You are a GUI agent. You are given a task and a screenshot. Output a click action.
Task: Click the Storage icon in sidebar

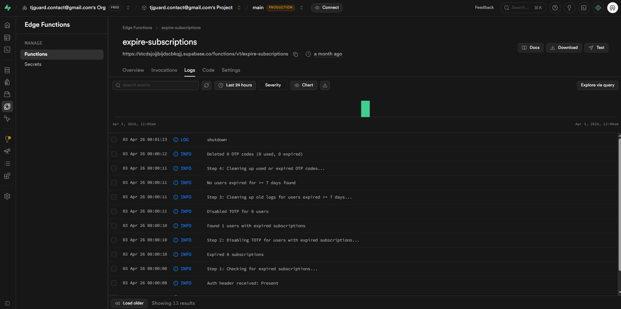click(x=7, y=94)
